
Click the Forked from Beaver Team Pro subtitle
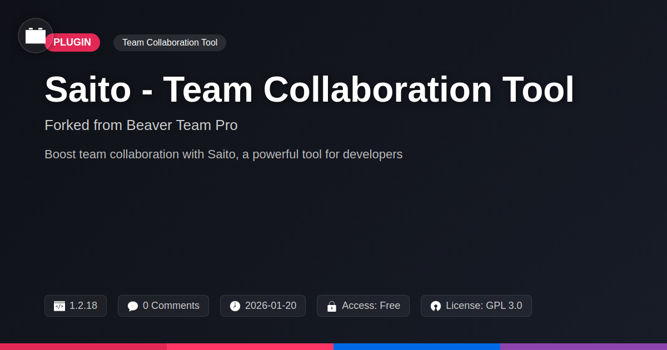tap(141, 125)
